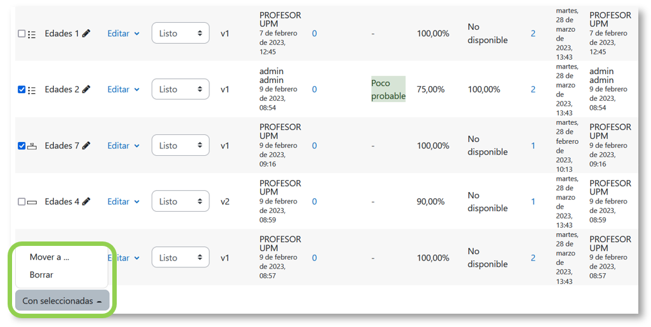Open Listo status dropdown for Edades 2
The width and height of the screenshot is (651, 327).
coord(180,89)
